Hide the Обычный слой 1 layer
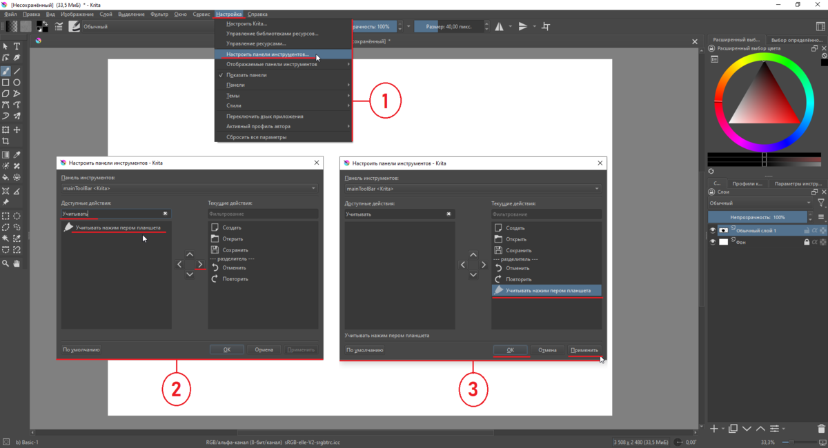This screenshot has width=828, height=448. [713, 230]
